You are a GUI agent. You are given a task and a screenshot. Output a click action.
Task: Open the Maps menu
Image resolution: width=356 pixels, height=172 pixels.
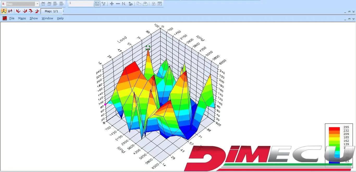click(22, 18)
